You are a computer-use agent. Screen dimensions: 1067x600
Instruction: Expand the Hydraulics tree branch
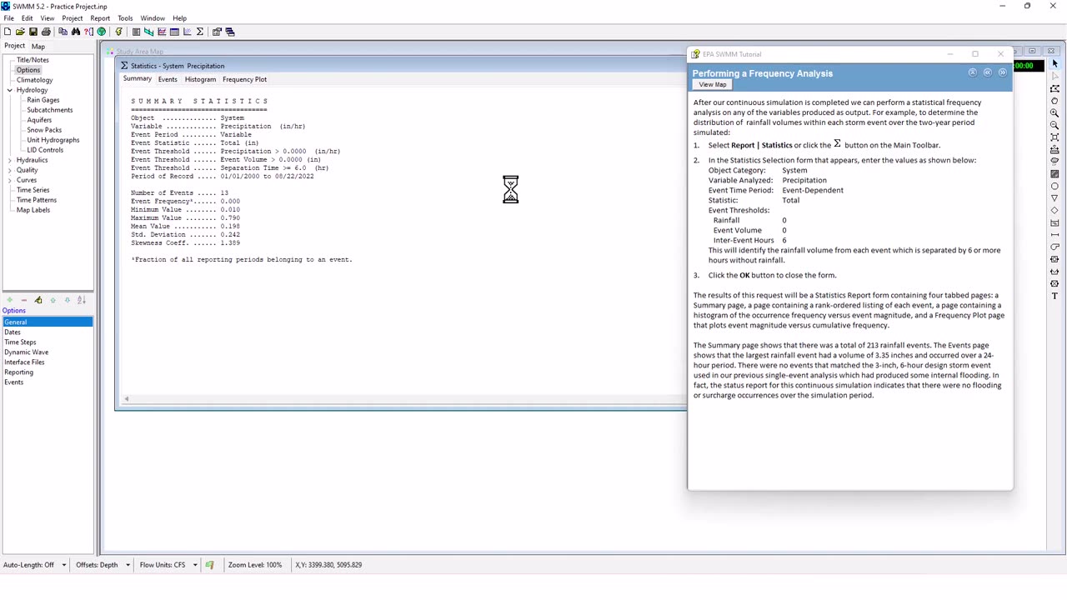[8, 160]
